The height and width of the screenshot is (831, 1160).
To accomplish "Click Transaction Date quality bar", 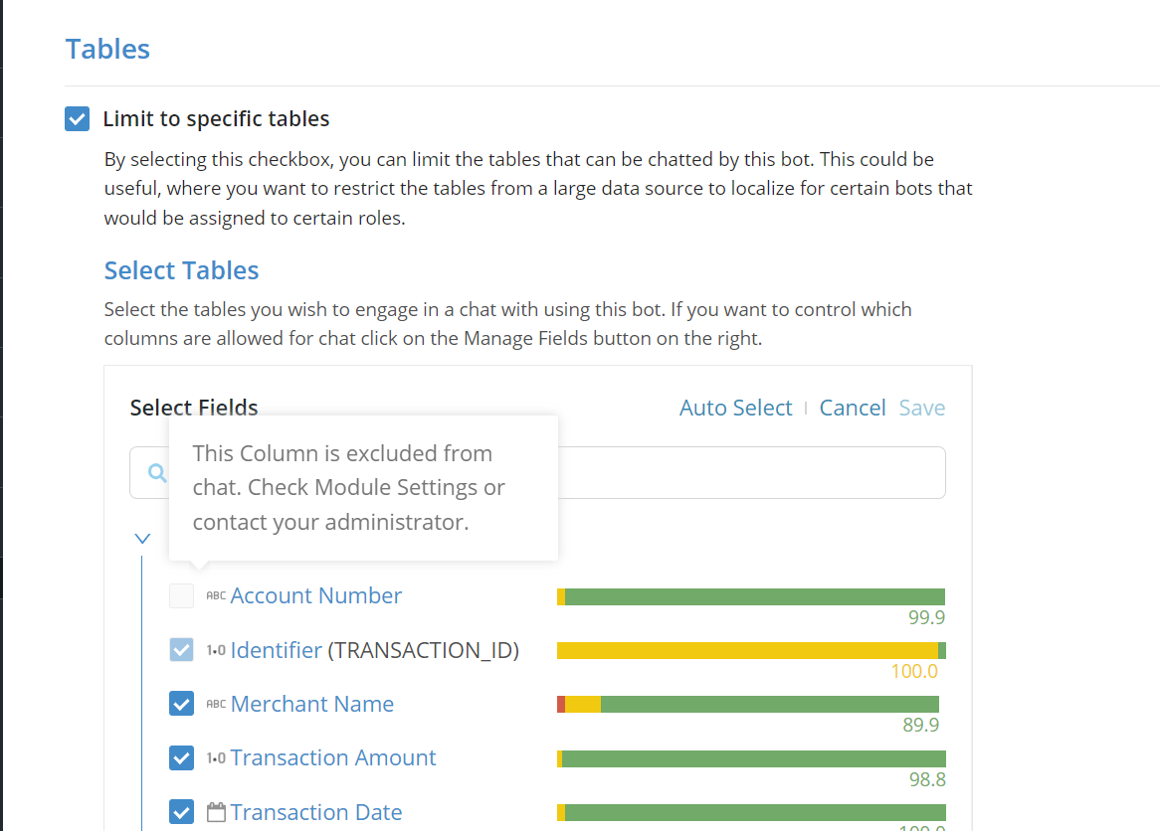I will point(751,812).
